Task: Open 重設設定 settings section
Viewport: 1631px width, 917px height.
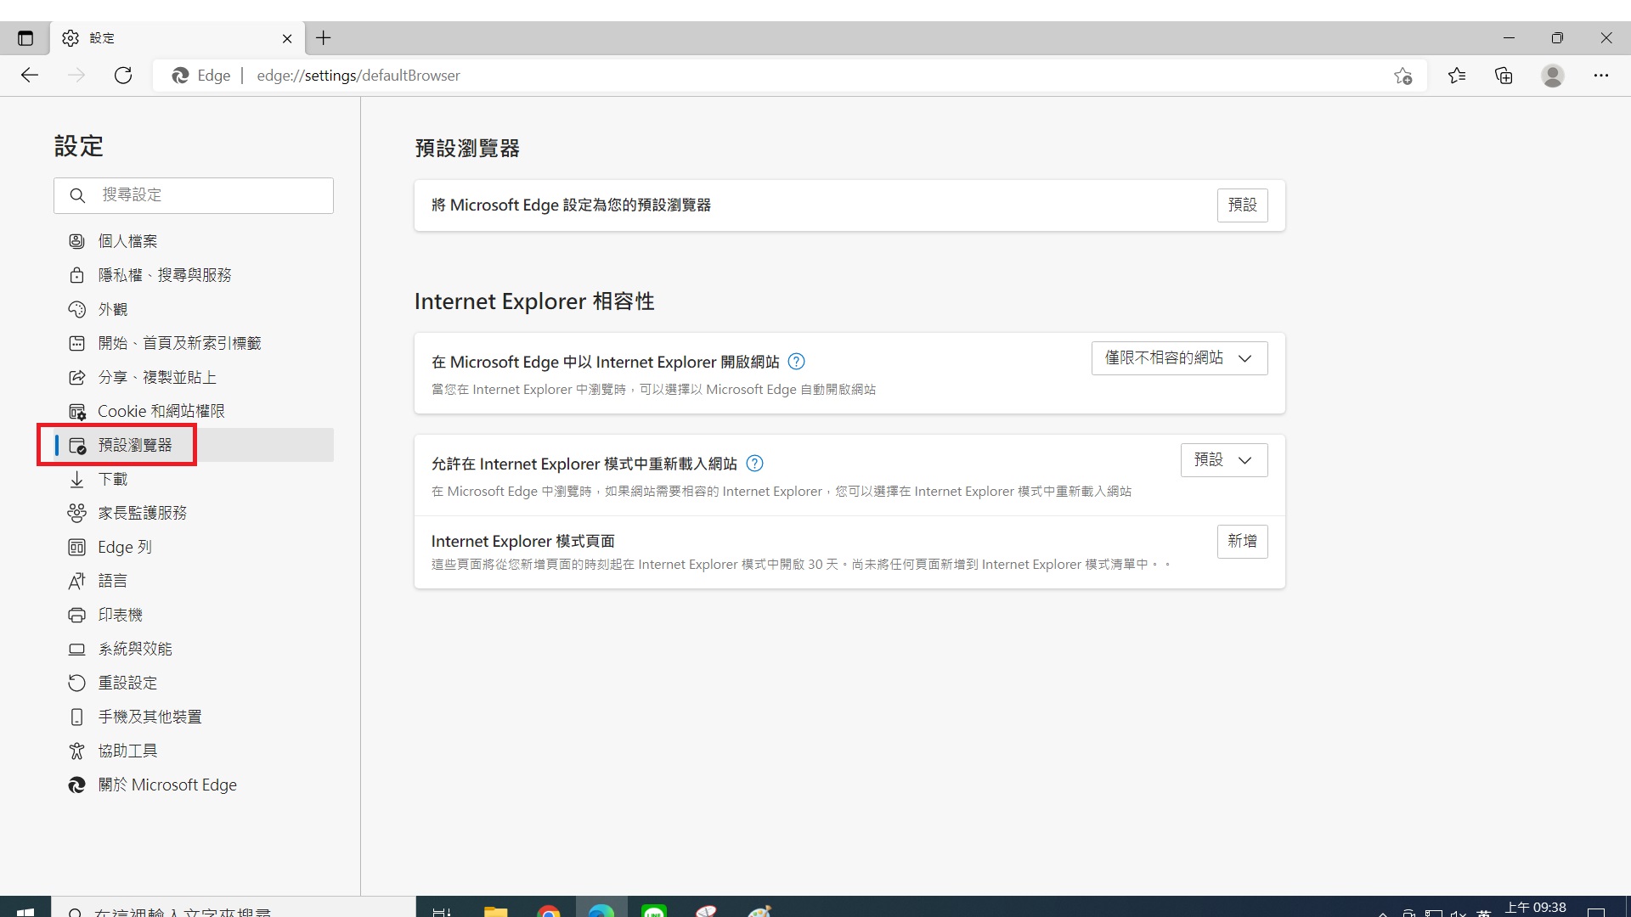Action: point(194,683)
